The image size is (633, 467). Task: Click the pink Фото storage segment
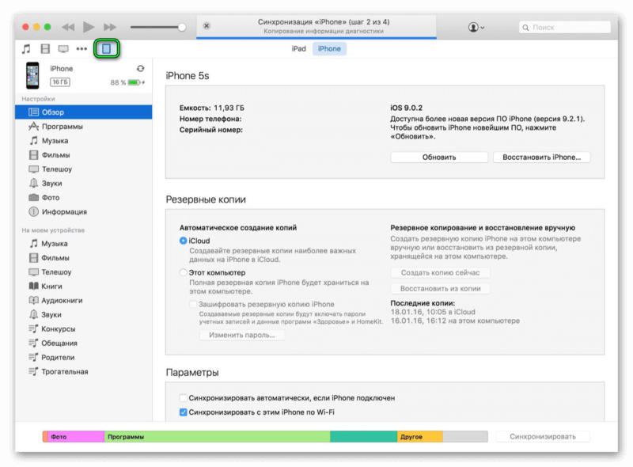point(76,437)
